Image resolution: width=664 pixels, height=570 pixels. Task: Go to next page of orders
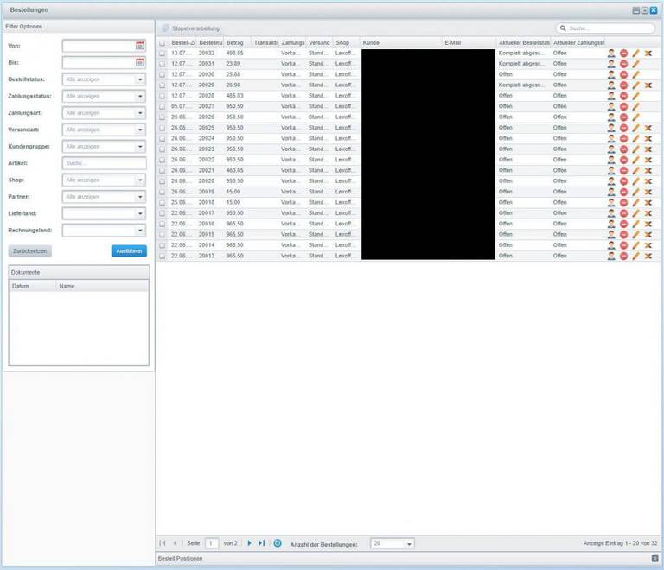pos(250,543)
